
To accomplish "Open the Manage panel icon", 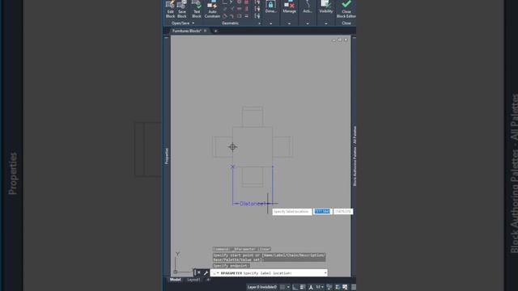I will tap(289, 5).
